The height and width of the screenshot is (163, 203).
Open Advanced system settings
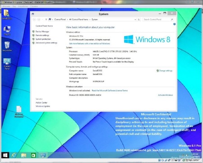point(46,43)
